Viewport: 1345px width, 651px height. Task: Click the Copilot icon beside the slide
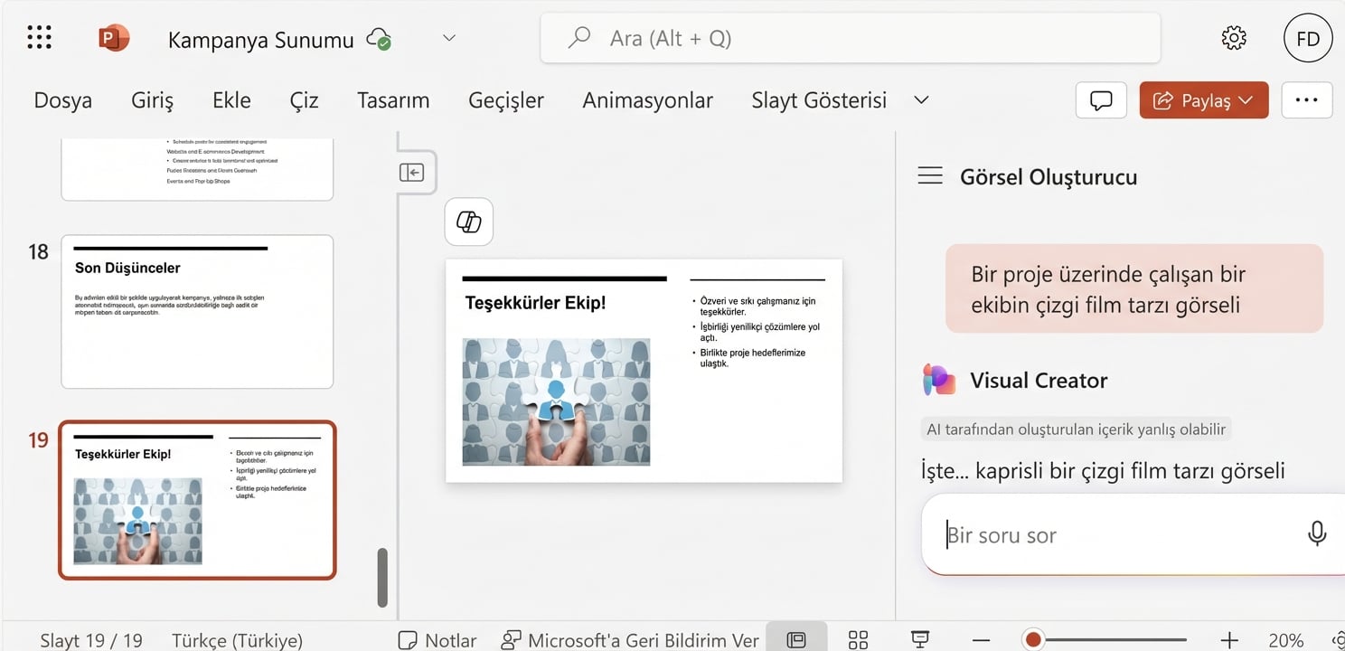(x=468, y=222)
